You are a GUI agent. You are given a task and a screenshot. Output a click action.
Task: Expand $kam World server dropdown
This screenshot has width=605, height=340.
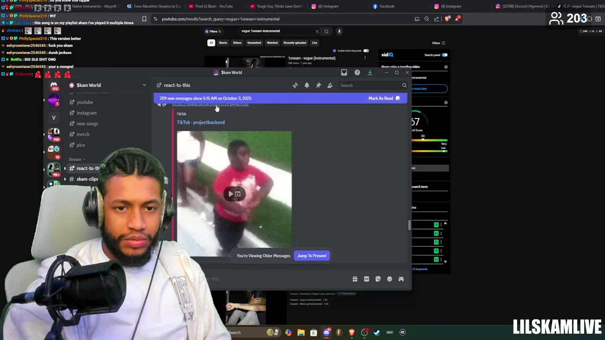point(144,85)
